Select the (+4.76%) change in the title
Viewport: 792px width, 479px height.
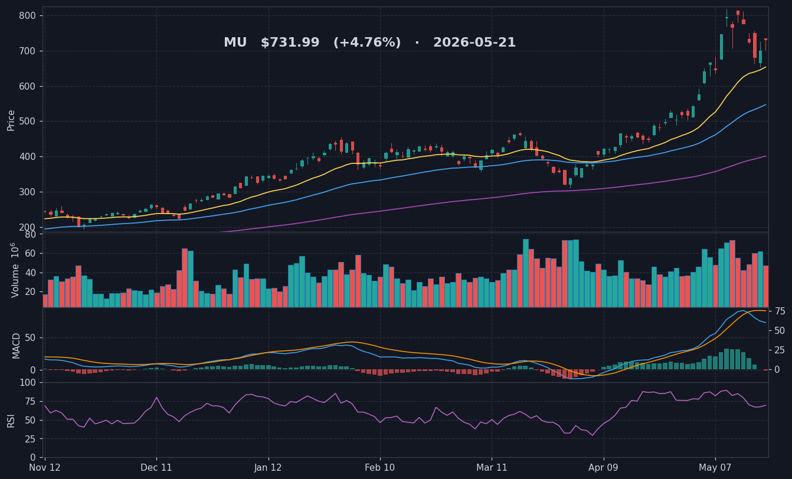tap(367, 43)
